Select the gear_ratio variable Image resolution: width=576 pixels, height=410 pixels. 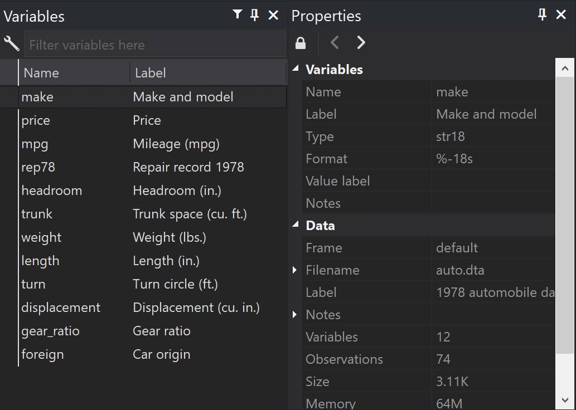tap(50, 331)
